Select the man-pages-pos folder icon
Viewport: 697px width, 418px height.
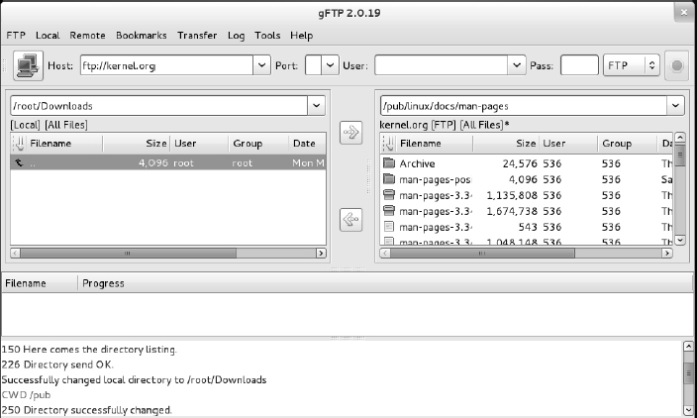click(x=389, y=179)
